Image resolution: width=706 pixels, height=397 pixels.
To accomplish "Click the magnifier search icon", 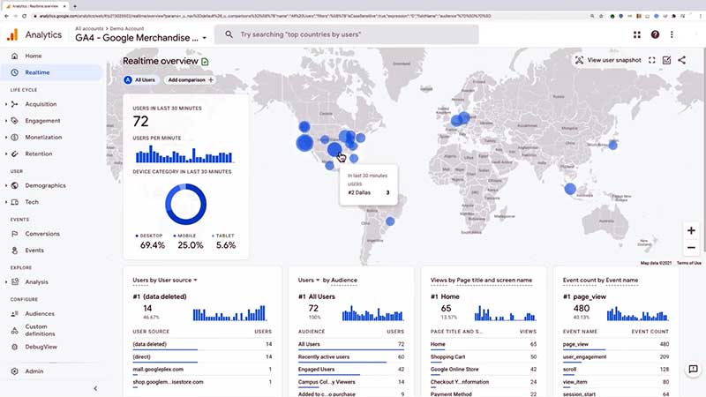I will click(x=229, y=34).
